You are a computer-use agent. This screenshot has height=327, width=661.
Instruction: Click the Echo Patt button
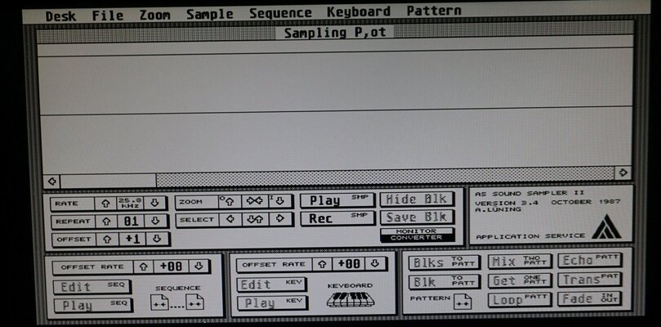click(589, 262)
